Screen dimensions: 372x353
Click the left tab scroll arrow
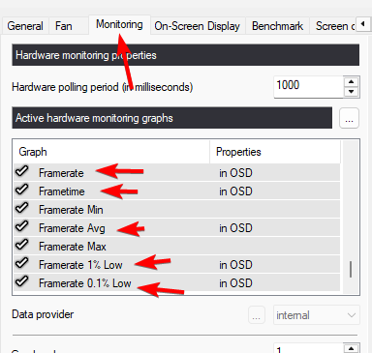pyautogui.click(x=362, y=24)
